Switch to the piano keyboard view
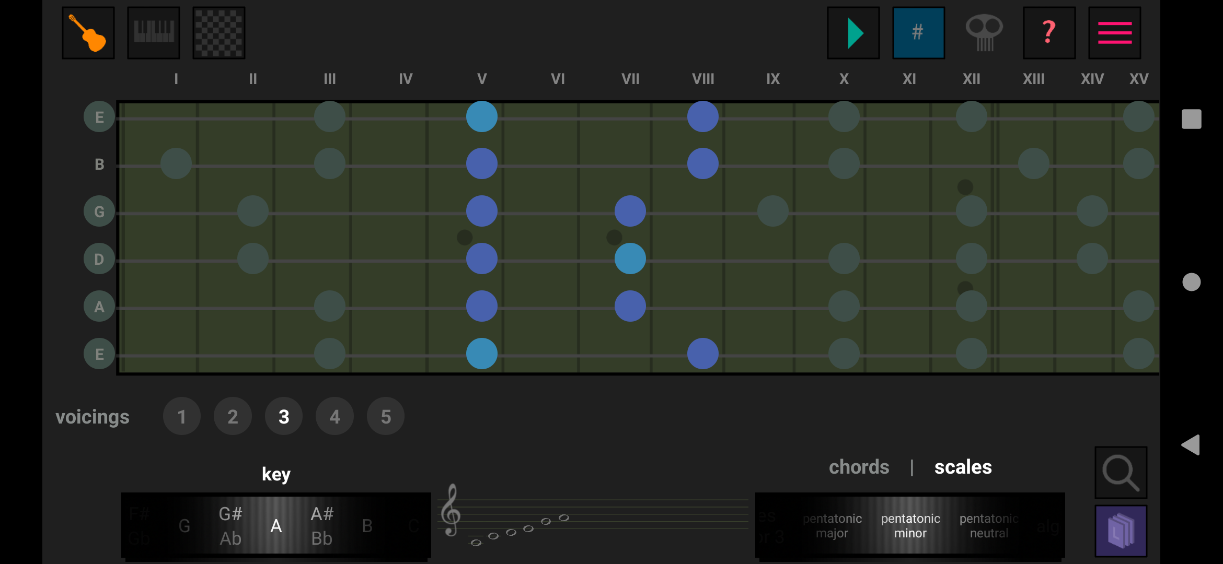This screenshot has width=1223, height=564. 154,33
